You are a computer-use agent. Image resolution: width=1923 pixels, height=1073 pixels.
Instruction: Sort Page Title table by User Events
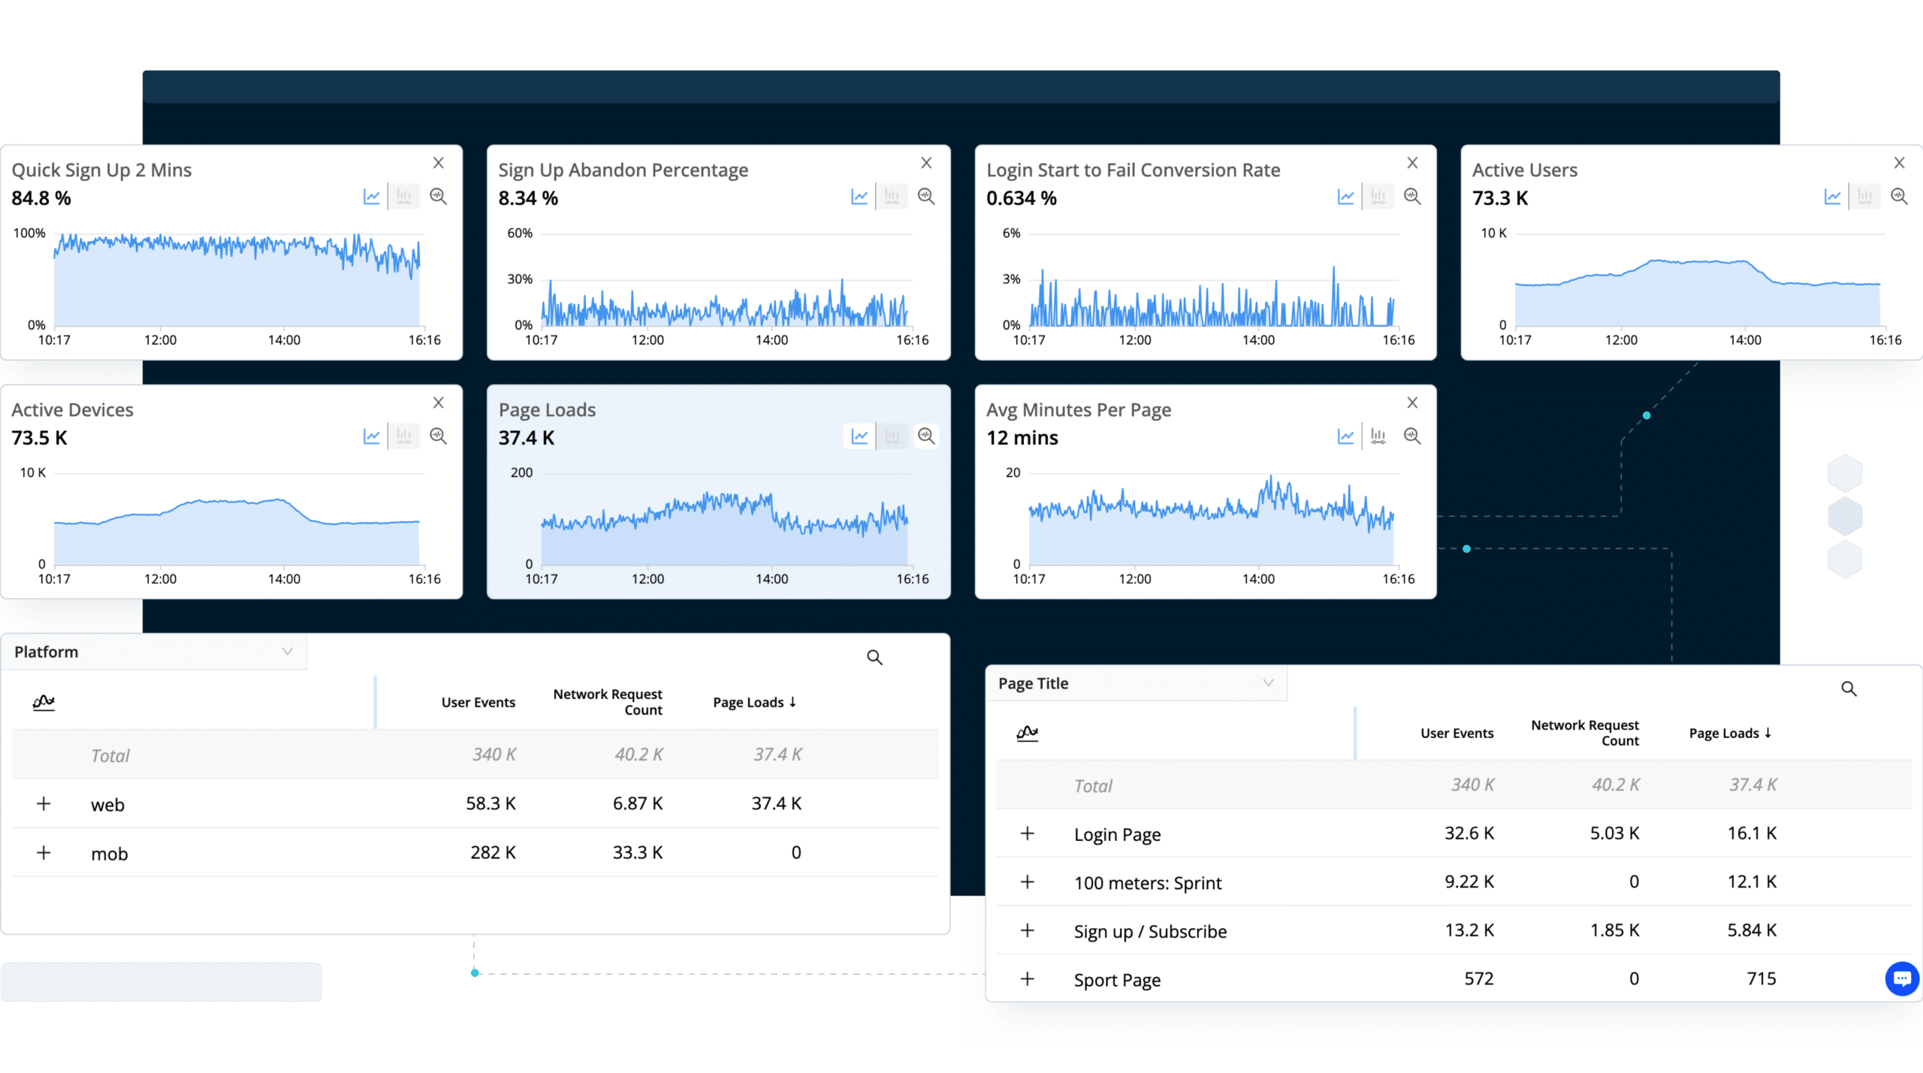point(1457,734)
